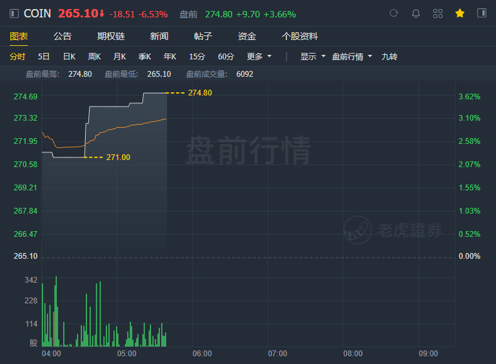Click the 274.69 price axis label

point(25,97)
